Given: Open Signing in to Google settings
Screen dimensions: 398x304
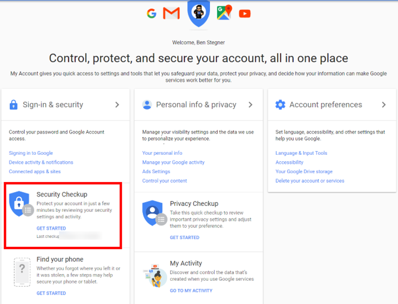Looking at the screenshot, I should [31, 153].
